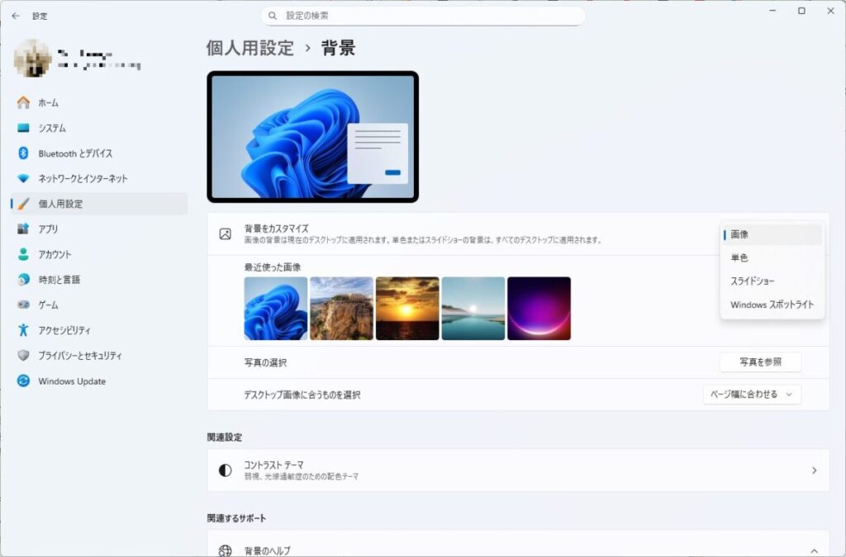
Task: Click the user profile avatar picture
Action: [x=32, y=59]
